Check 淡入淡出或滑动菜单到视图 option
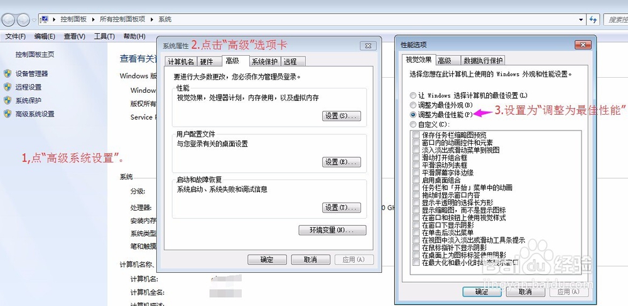Image resolution: width=628 pixels, height=306 pixels. pos(416,150)
